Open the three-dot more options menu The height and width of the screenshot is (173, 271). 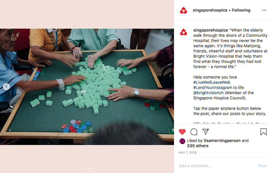coord(264,10)
